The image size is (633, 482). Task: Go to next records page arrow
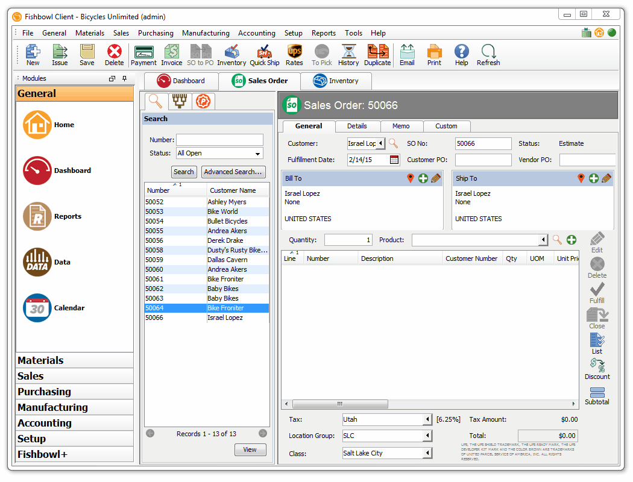pyautogui.click(x=263, y=433)
